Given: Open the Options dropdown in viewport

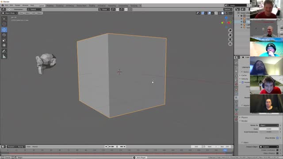Looking at the screenshot, I should (228, 9).
